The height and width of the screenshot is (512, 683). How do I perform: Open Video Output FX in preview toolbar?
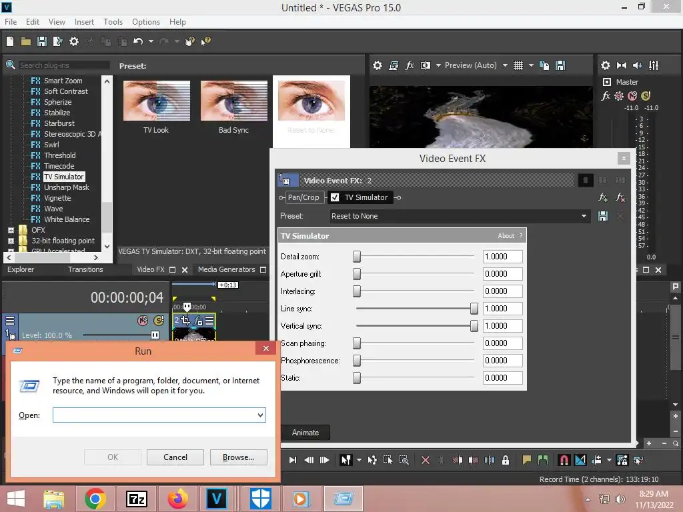[x=410, y=65]
